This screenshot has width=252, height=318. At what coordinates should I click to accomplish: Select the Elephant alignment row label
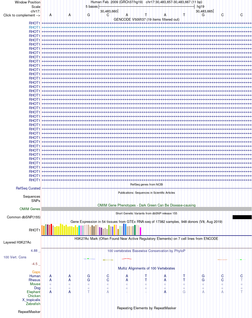pos(33,292)
